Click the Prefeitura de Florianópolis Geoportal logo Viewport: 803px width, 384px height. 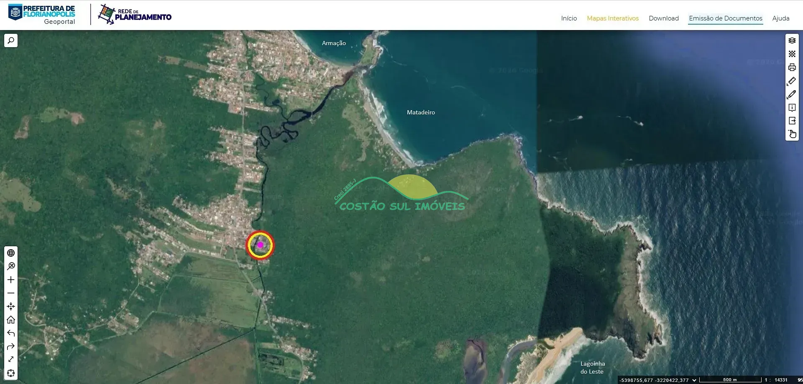tap(42, 15)
